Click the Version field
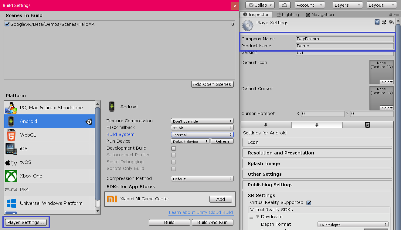The width and height of the screenshot is (401, 230). tap(345, 53)
